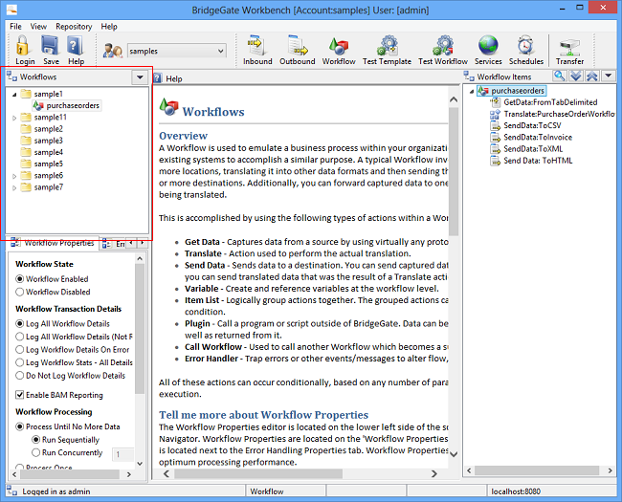Image resolution: width=622 pixels, height=502 pixels.
Task: Click the Login padlock icon
Action: [23, 46]
